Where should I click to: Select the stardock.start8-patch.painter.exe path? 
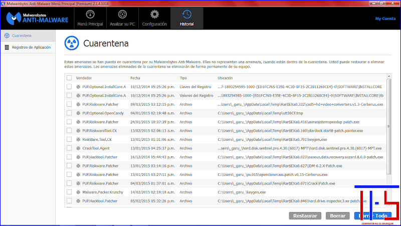coord(290,131)
